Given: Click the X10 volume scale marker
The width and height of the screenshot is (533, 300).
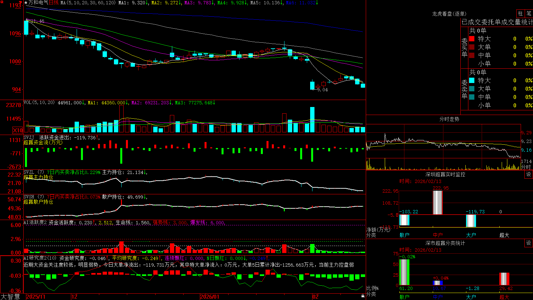Looking at the screenshot, I should 18,130.
